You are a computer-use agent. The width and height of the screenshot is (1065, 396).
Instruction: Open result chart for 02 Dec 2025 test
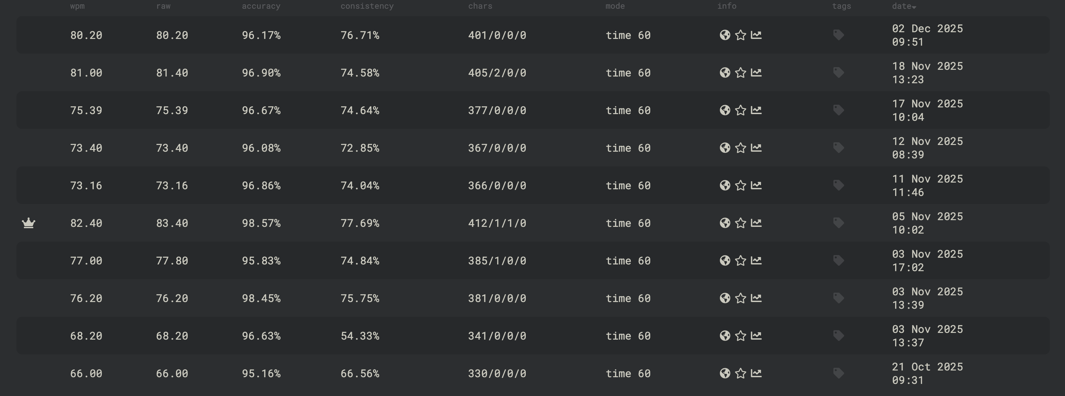[756, 35]
